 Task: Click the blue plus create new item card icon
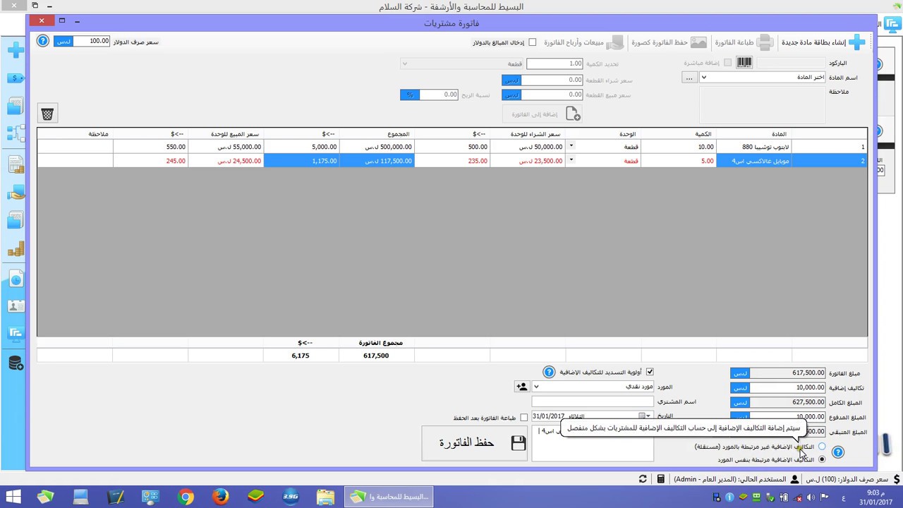(x=857, y=42)
